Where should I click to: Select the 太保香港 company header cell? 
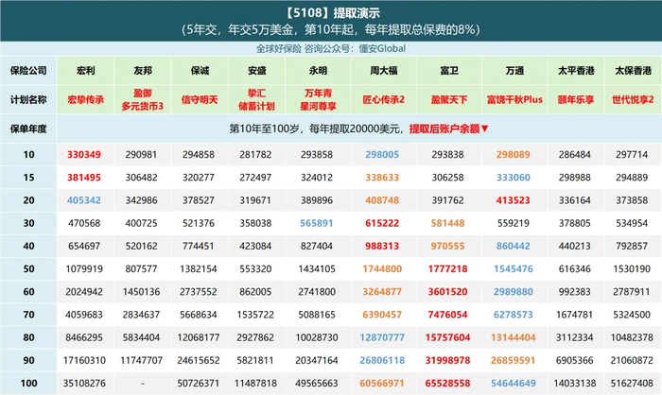point(634,71)
